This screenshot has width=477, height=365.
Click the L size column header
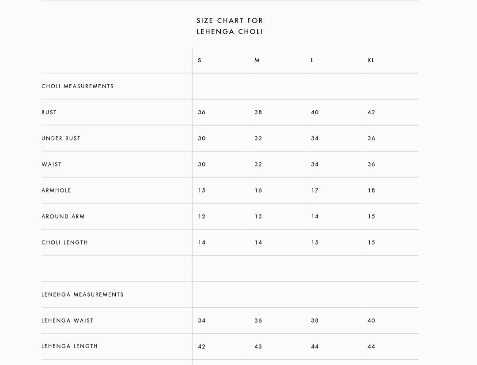(312, 60)
